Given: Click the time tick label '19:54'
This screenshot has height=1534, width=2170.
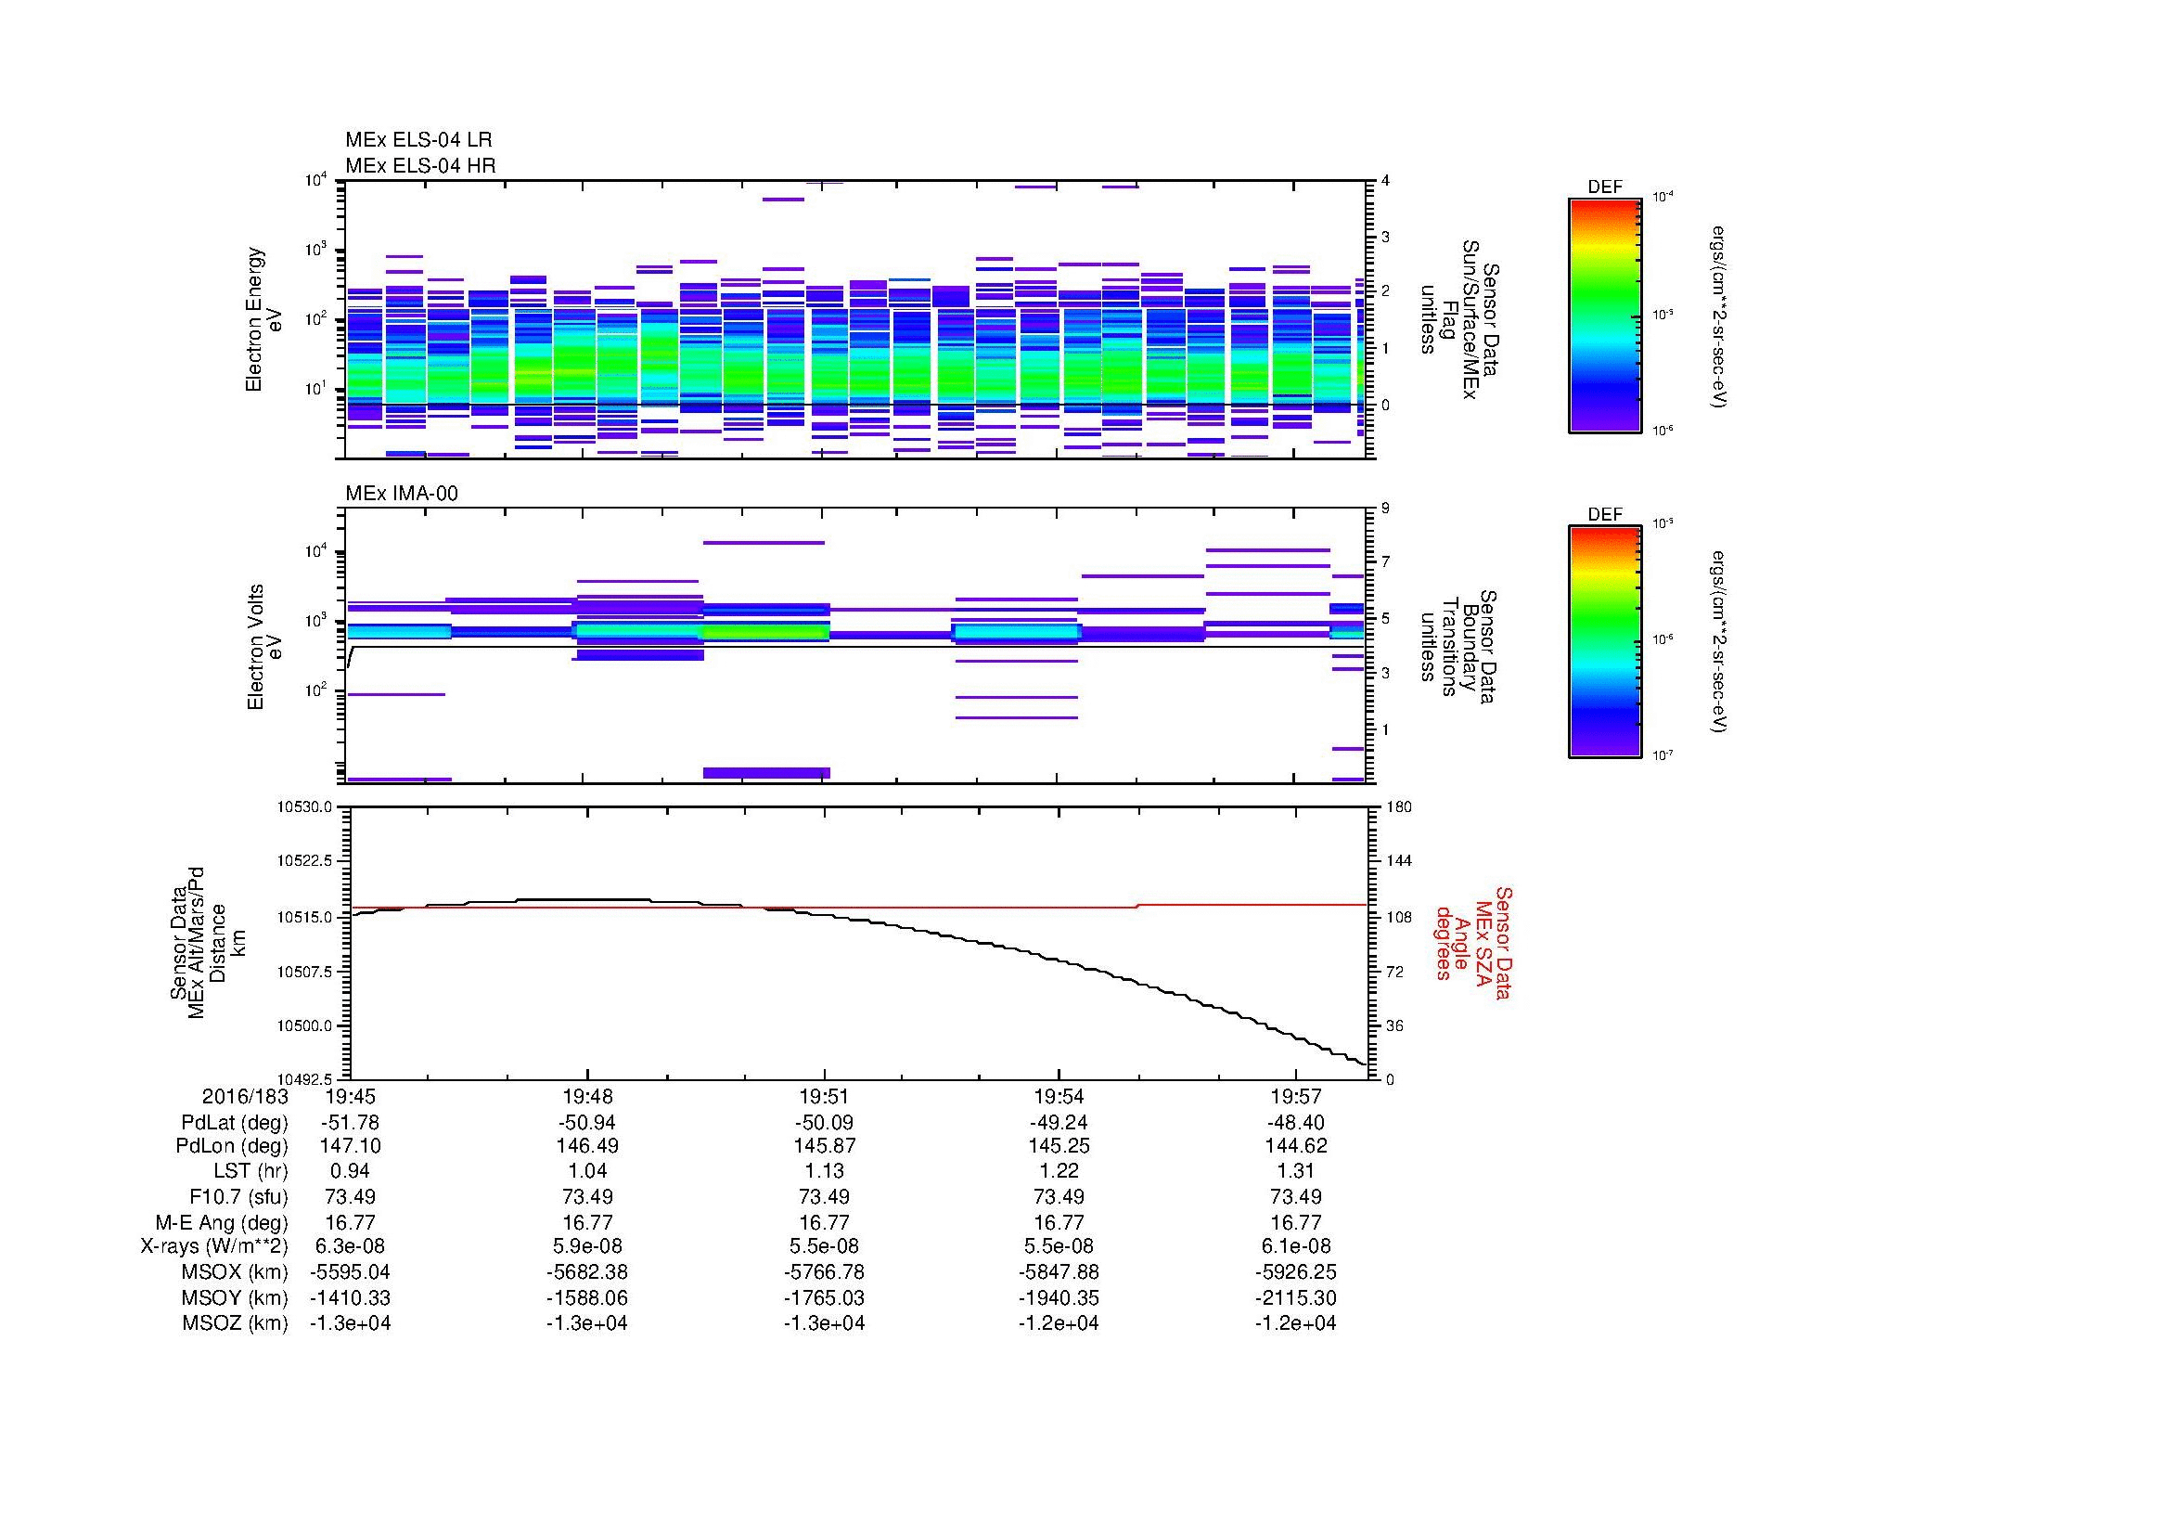Looking at the screenshot, I should click(x=1059, y=1096).
